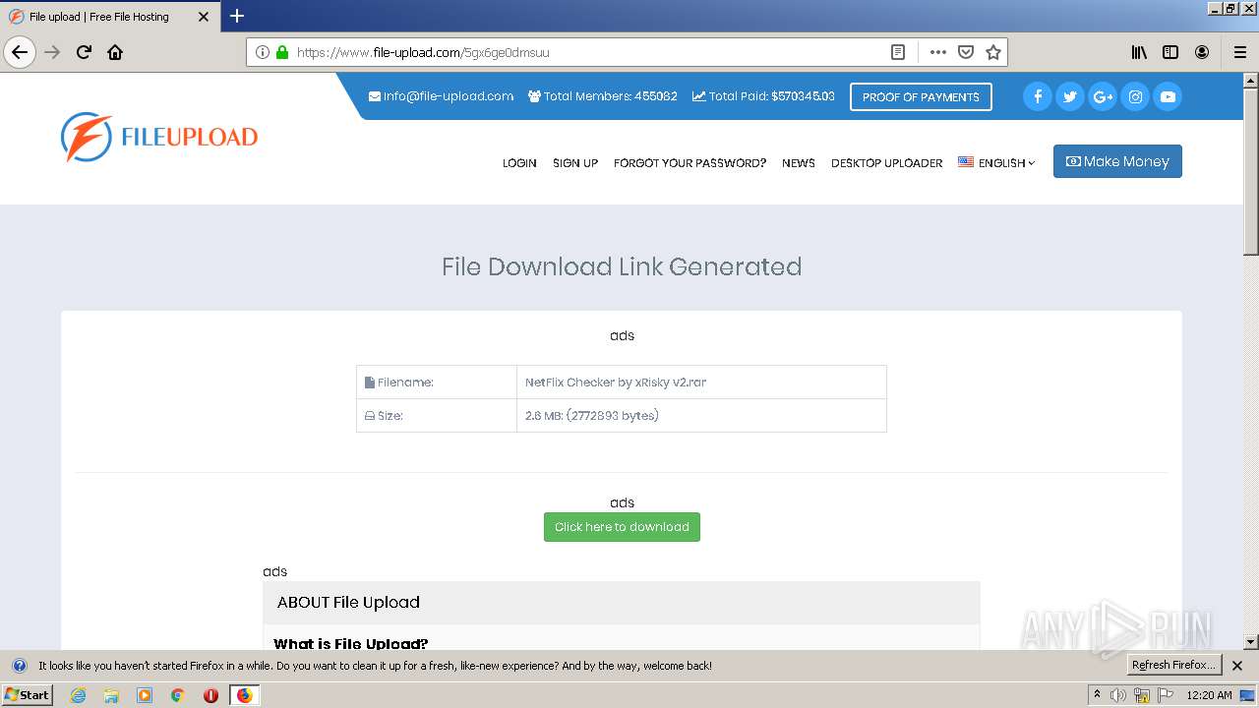The image size is (1259, 708).
Task: Click the scrollbar down arrow
Action: pyautogui.click(x=1251, y=642)
